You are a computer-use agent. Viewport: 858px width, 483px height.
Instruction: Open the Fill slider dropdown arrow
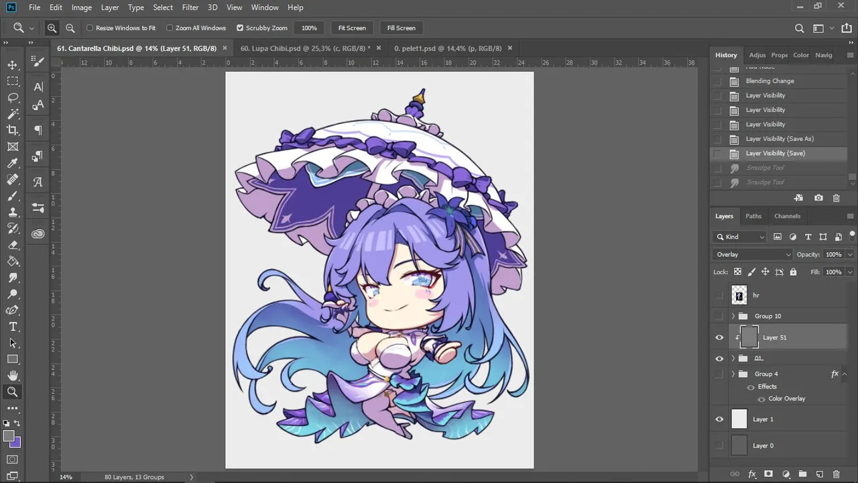pos(850,272)
